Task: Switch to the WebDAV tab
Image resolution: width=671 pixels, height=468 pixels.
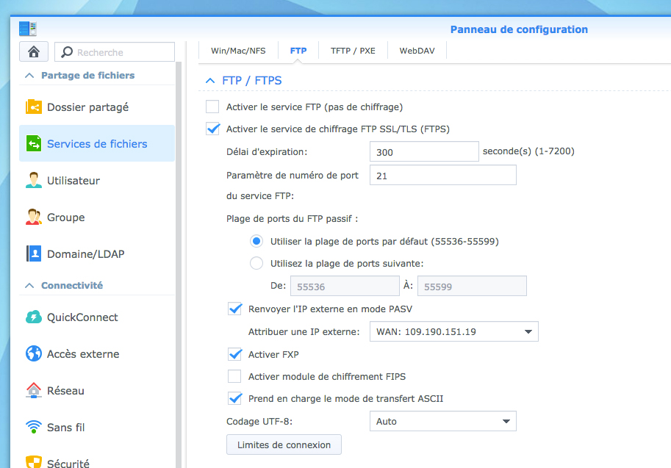Action: [416, 51]
